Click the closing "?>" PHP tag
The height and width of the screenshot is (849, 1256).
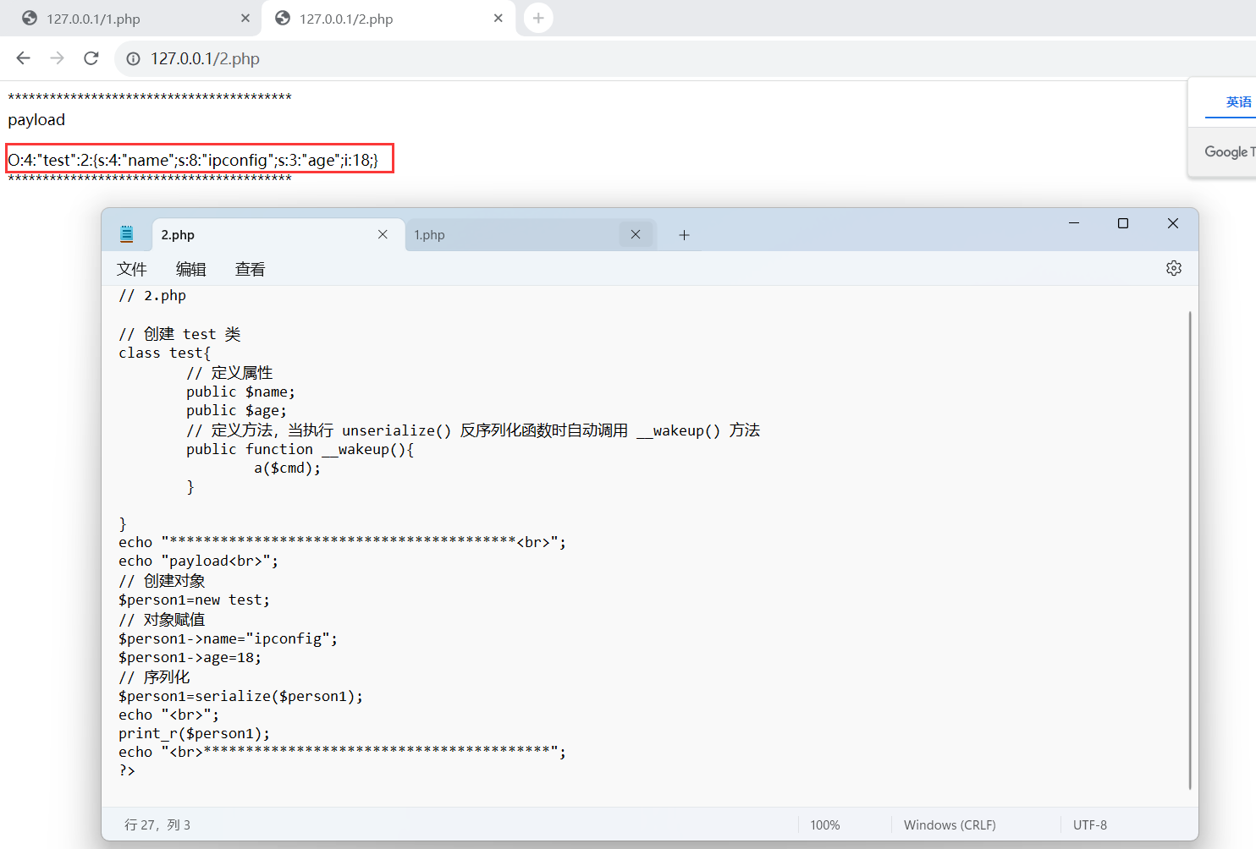(x=127, y=770)
